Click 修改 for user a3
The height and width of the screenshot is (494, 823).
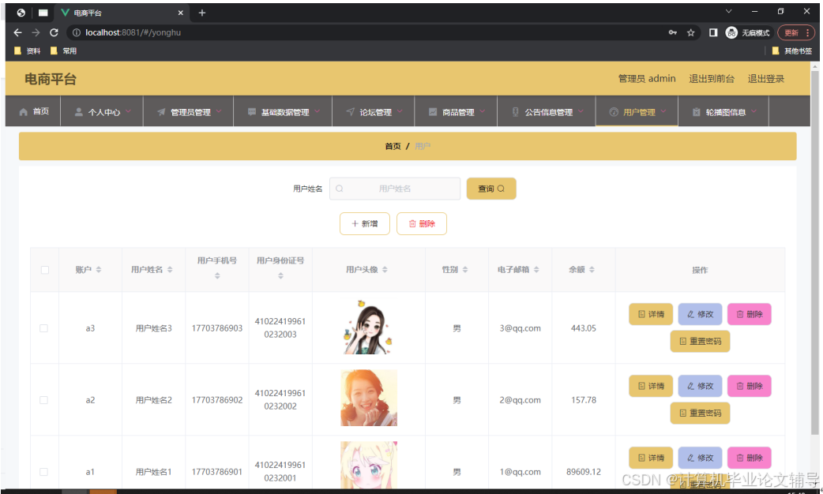[x=700, y=314]
